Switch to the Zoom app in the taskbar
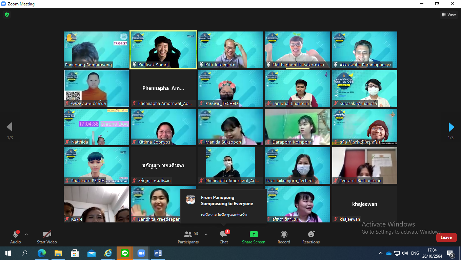 141,253
